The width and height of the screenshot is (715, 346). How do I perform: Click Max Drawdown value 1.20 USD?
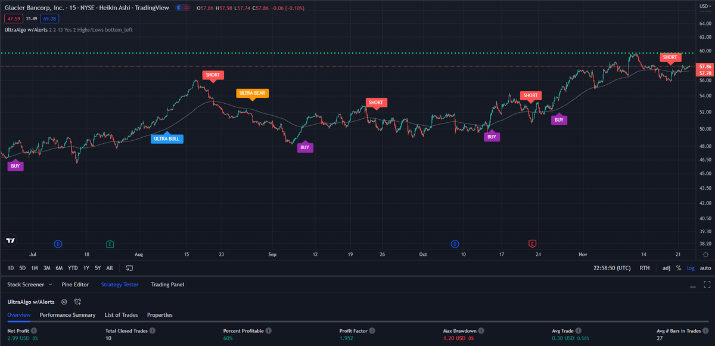(x=454, y=338)
